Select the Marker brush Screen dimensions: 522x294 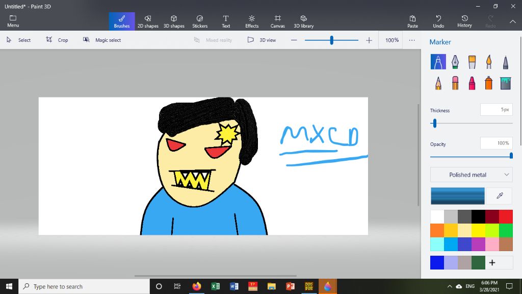438,62
